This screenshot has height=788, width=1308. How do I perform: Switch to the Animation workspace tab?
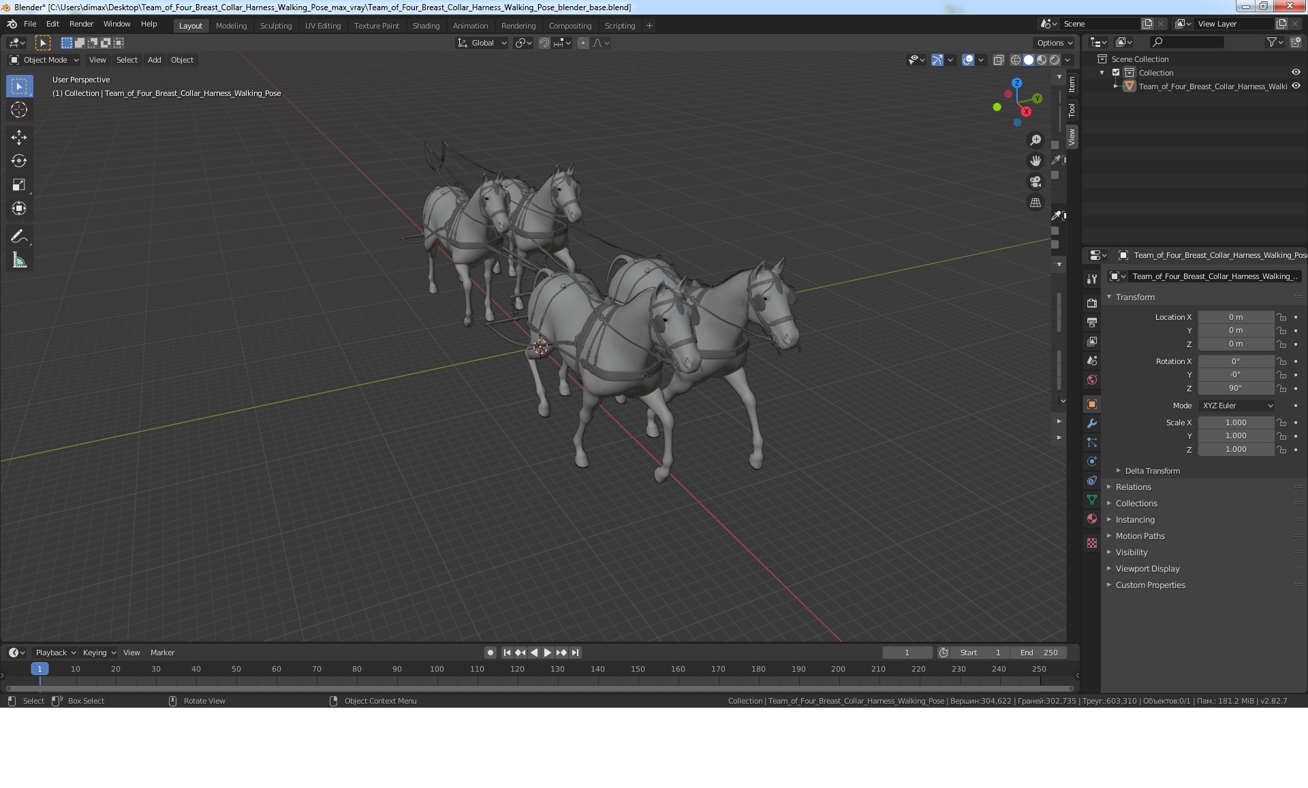click(470, 26)
